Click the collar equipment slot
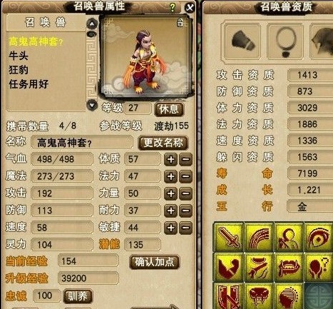Image resolution: width=333 pixels, height=309 pixels. coord(285,42)
